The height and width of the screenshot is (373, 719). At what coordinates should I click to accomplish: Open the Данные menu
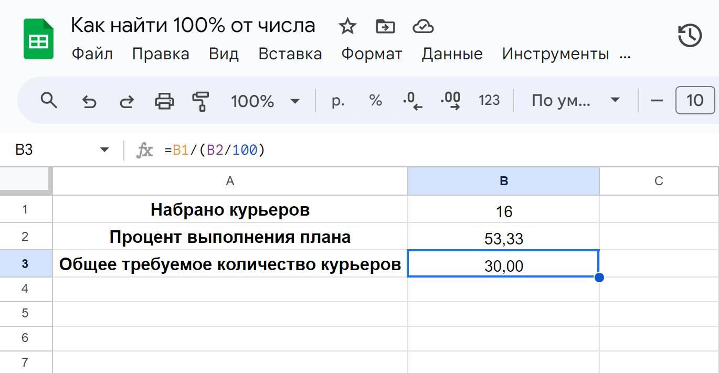click(452, 54)
